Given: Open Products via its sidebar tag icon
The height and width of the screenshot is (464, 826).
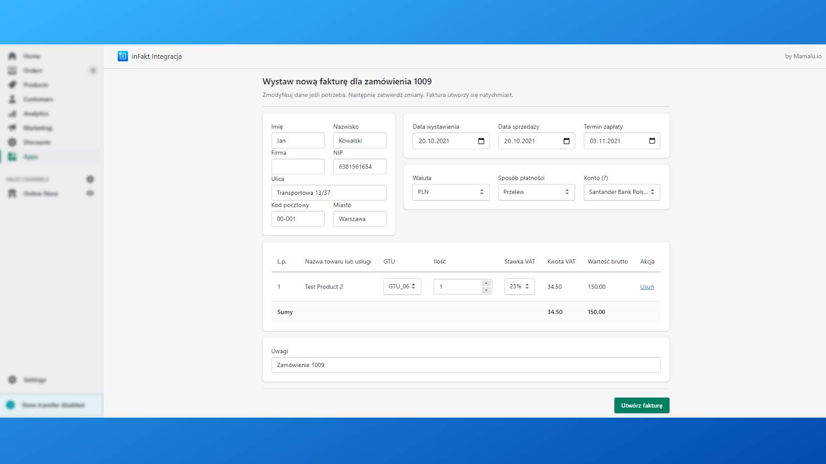Looking at the screenshot, I should [x=12, y=85].
